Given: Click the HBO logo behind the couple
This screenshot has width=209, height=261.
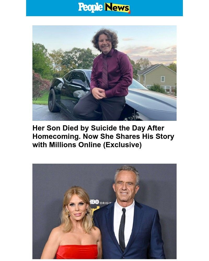Looking at the screenshot, I should point(94,202).
